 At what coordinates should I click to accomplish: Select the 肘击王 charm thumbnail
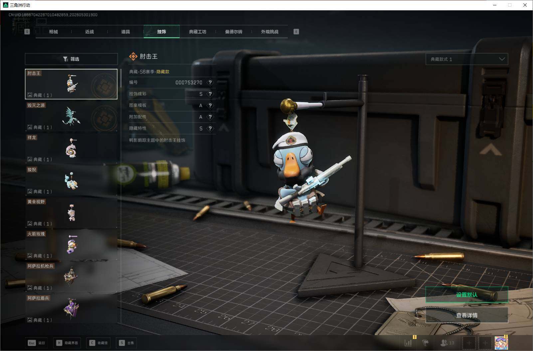71,84
